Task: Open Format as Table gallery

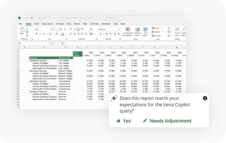Action: pos(138,32)
